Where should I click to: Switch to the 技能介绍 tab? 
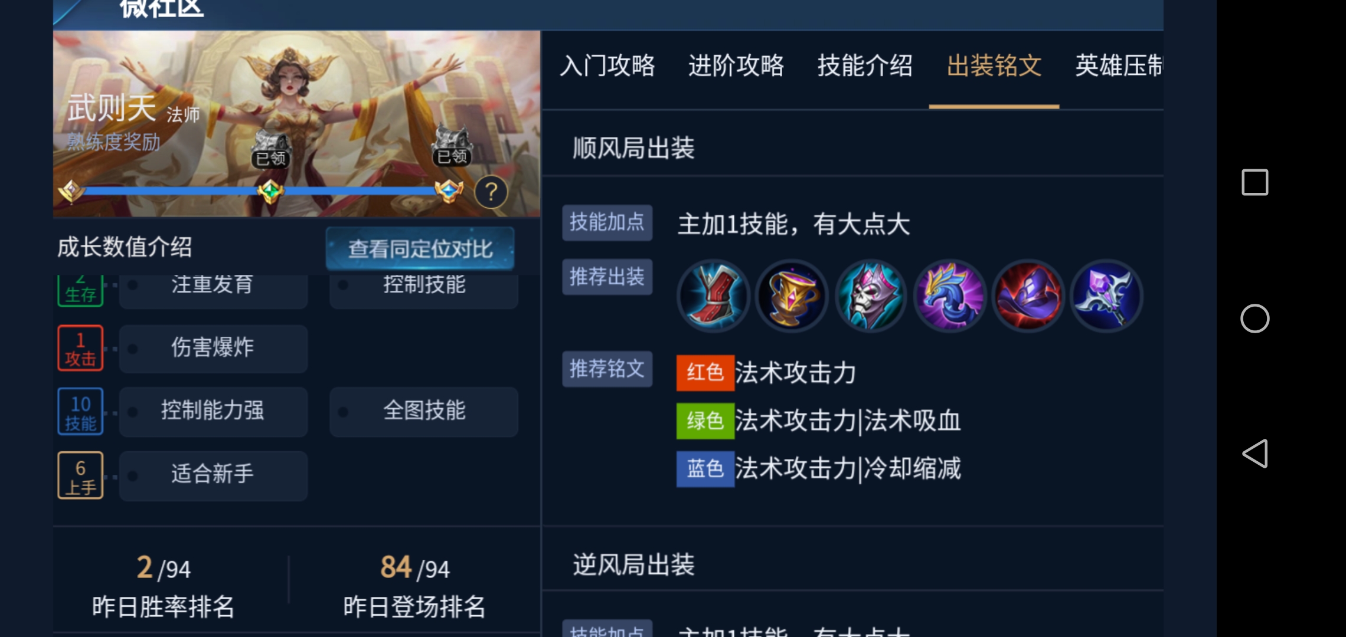pyautogui.click(x=865, y=65)
